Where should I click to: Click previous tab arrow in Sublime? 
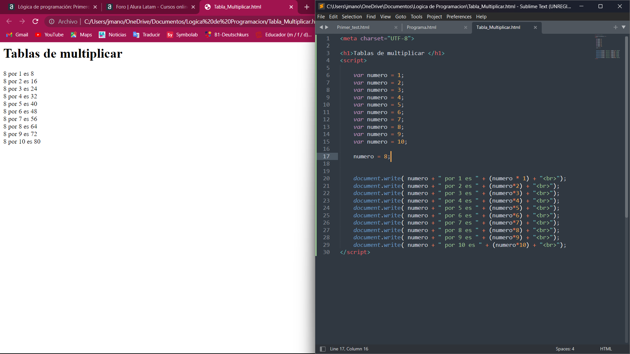321,27
